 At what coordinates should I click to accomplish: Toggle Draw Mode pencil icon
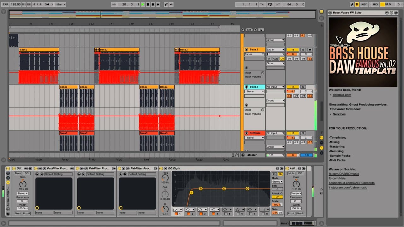[352, 4]
